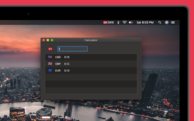Open the Notification Center list icon
The height and width of the screenshot is (121, 194).
(x=173, y=23)
